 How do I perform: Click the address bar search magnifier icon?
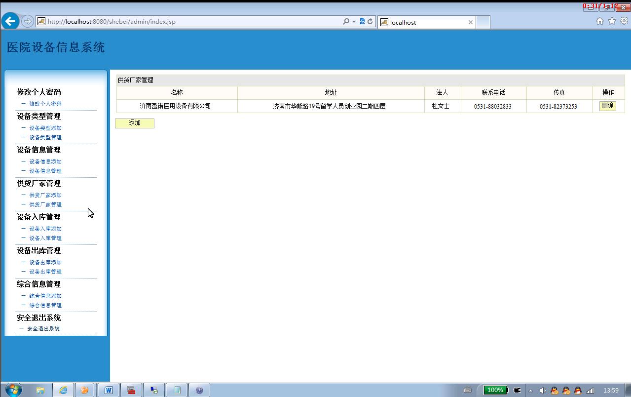pyautogui.click(x=346, y=21)
